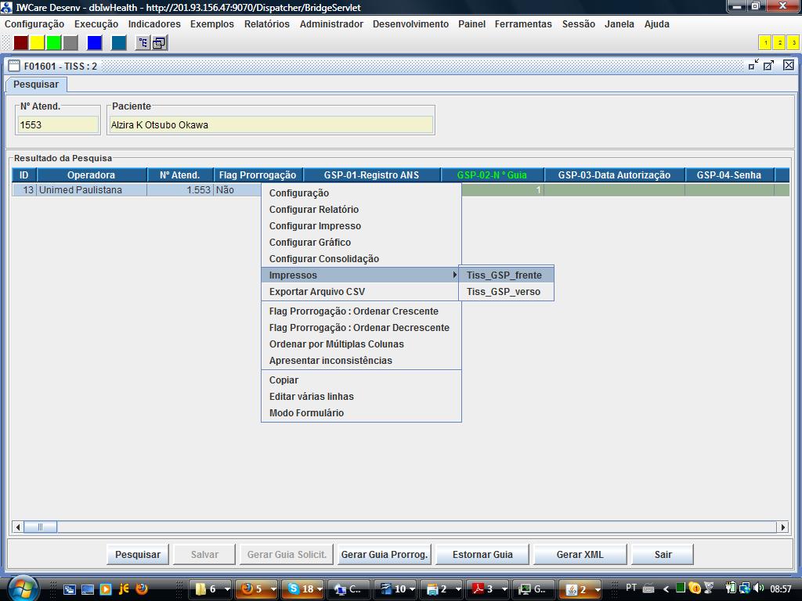The height and width of the screenshot is (601, 802).
Task: Open the Windows Start orb
Action: [x=23, y=588]
